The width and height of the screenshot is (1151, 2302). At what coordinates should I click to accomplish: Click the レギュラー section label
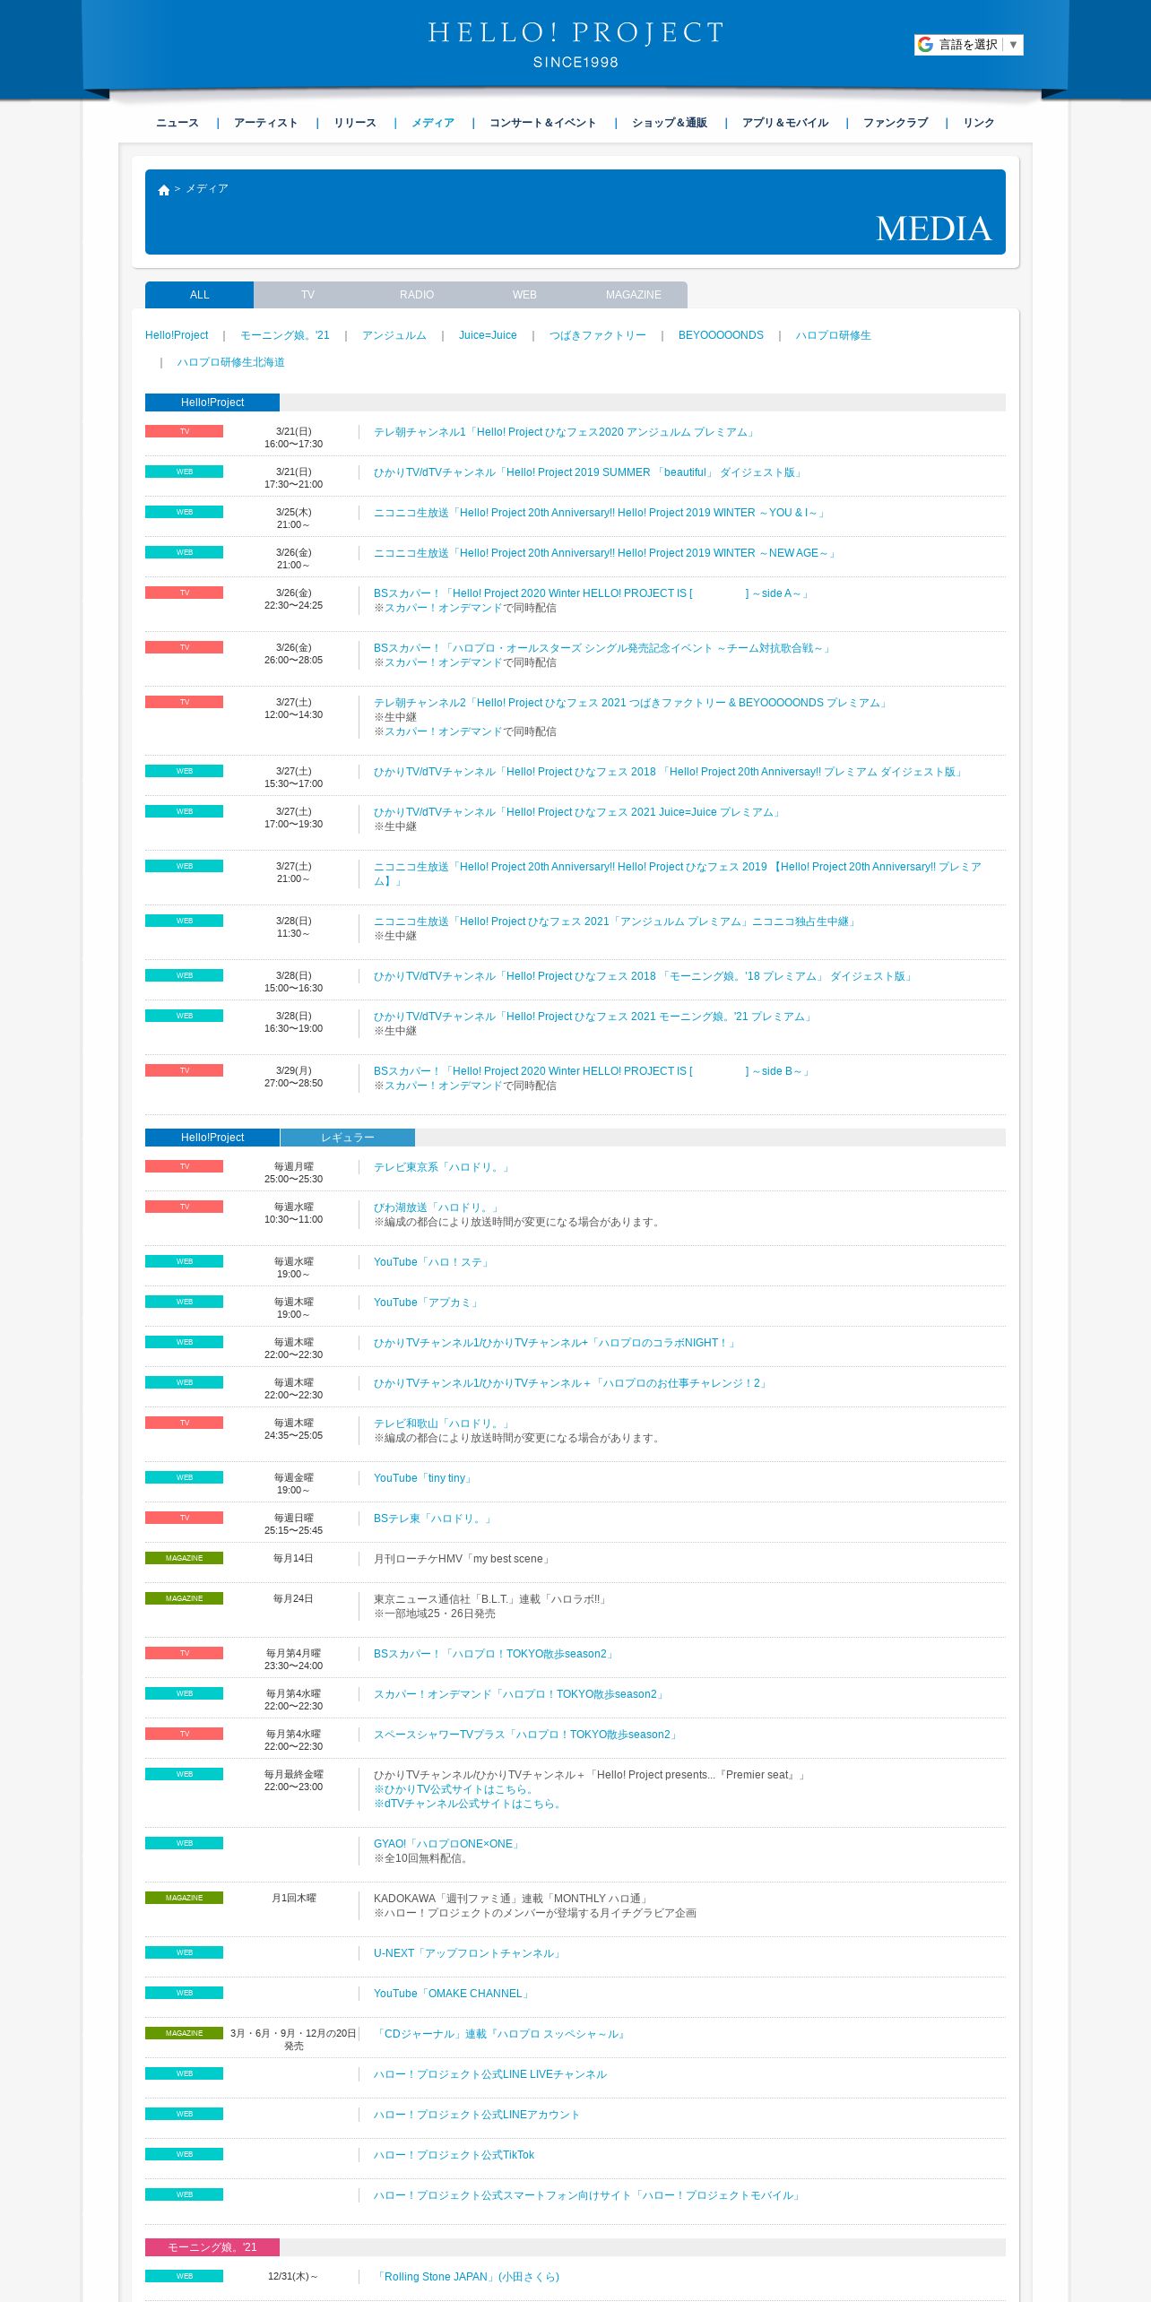tap(348, 1138)
